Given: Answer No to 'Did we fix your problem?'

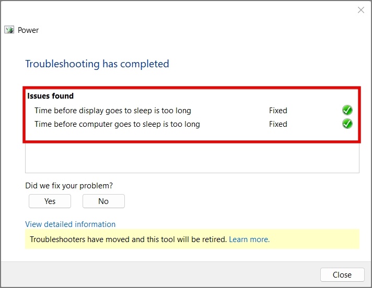Looking at the screenshot, I should [103, 201].
